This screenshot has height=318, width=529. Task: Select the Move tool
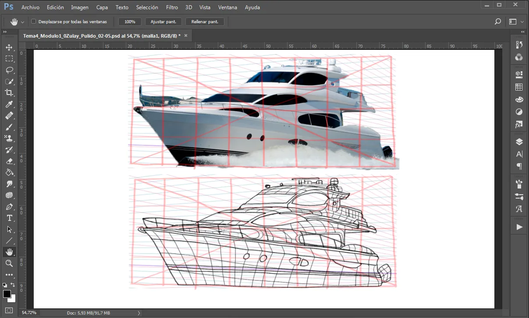tap(9, 47)
